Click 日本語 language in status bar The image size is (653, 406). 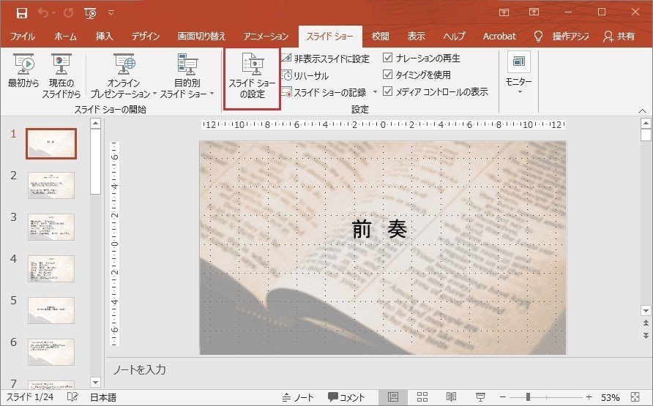click(103, 397)
